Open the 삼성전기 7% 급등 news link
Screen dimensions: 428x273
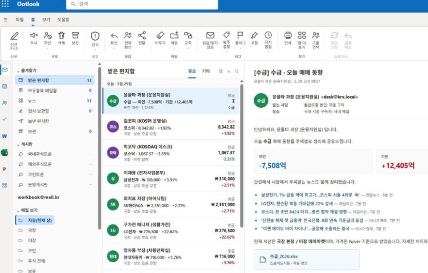pos(310,195)
